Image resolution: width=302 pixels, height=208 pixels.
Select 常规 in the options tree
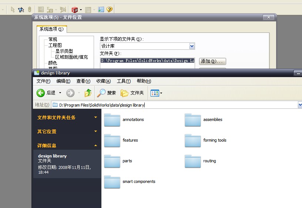(x=53, y=39)
